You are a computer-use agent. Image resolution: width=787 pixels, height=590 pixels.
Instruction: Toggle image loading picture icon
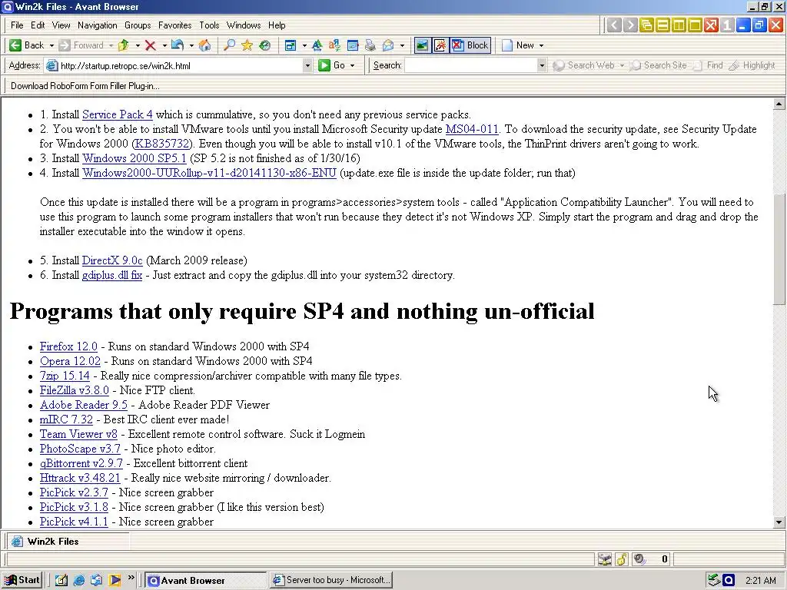coord(422,45)
